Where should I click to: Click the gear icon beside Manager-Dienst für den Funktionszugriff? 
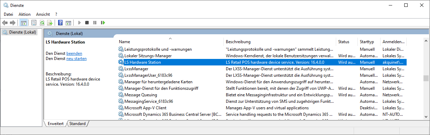[121, 88]
